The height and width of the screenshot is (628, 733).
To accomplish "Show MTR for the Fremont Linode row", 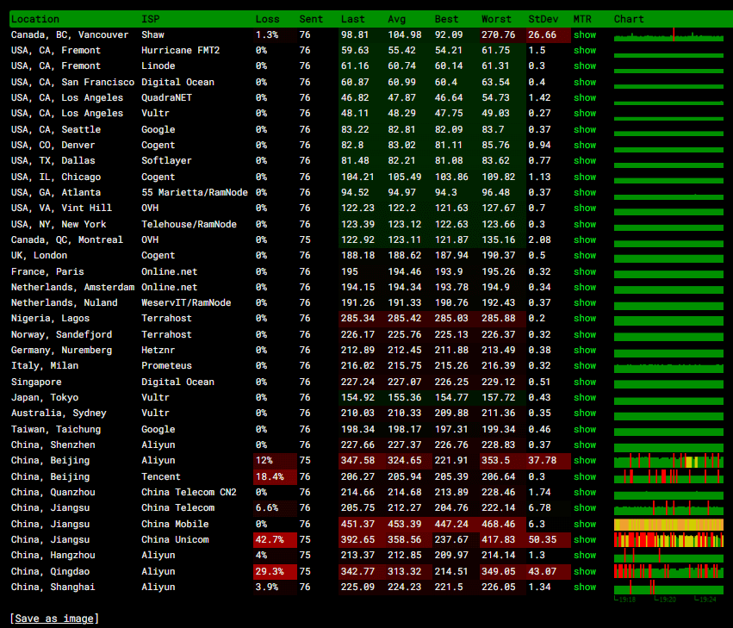I will click(x=585, y=66).
